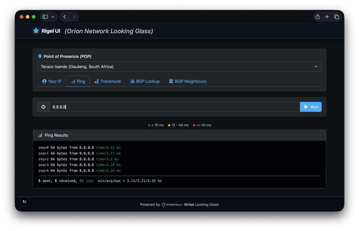The height and width of the screenshot is (231, 359).
Task: Select the Ping tab
Action: (x=78, y=81)
